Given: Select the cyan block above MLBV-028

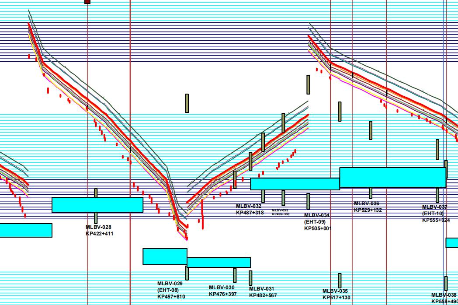Looking at the screenshot, I should 97,205.
